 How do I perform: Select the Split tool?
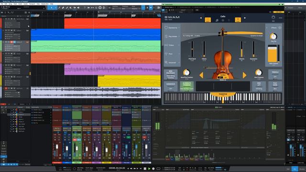pyautogui.click(x=59, y=8)
